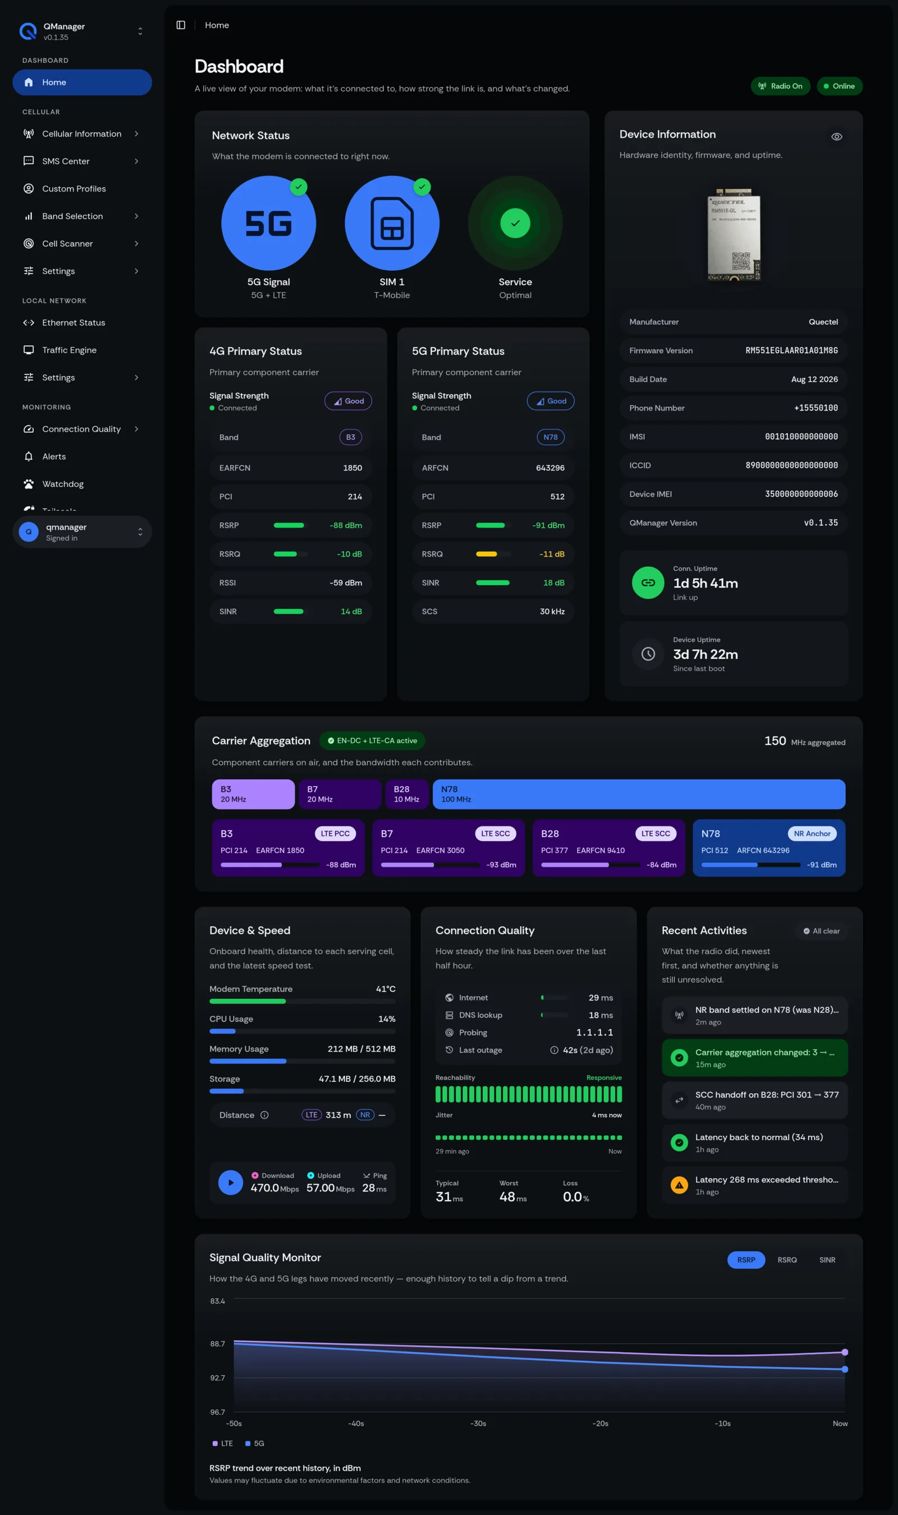
Task: Toggle the sidebar panel icon
Action: coord(180,25)
